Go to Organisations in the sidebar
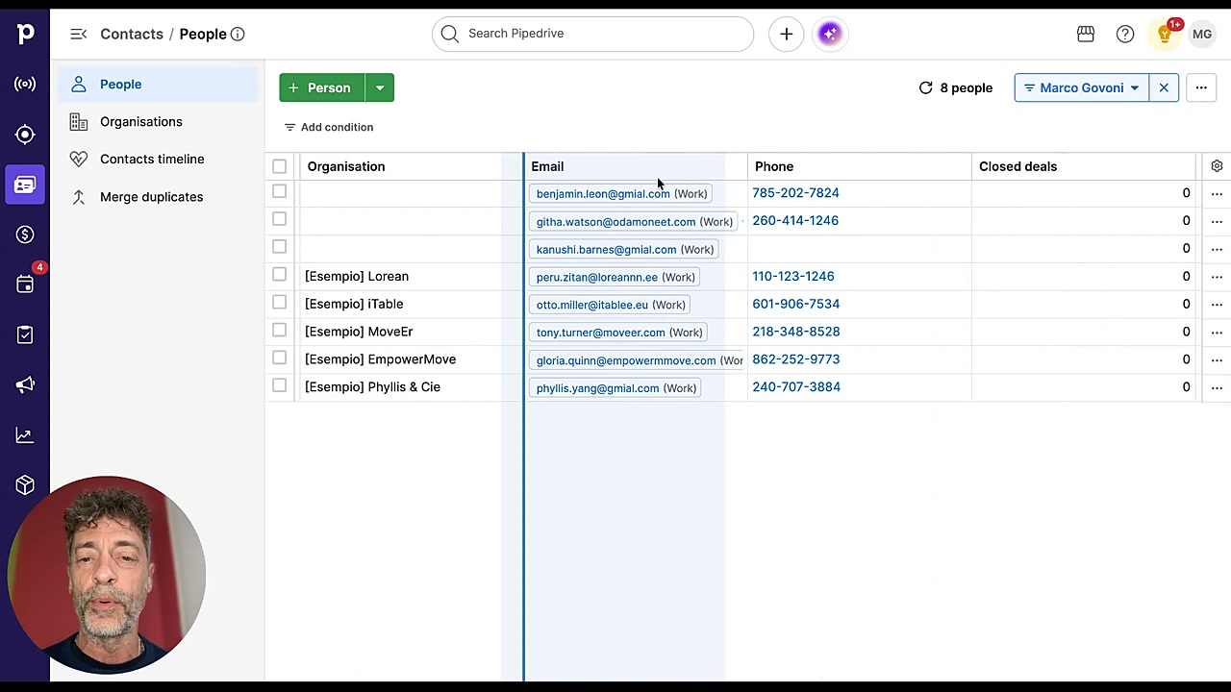 pyautogui.click(x=141, y=121)
